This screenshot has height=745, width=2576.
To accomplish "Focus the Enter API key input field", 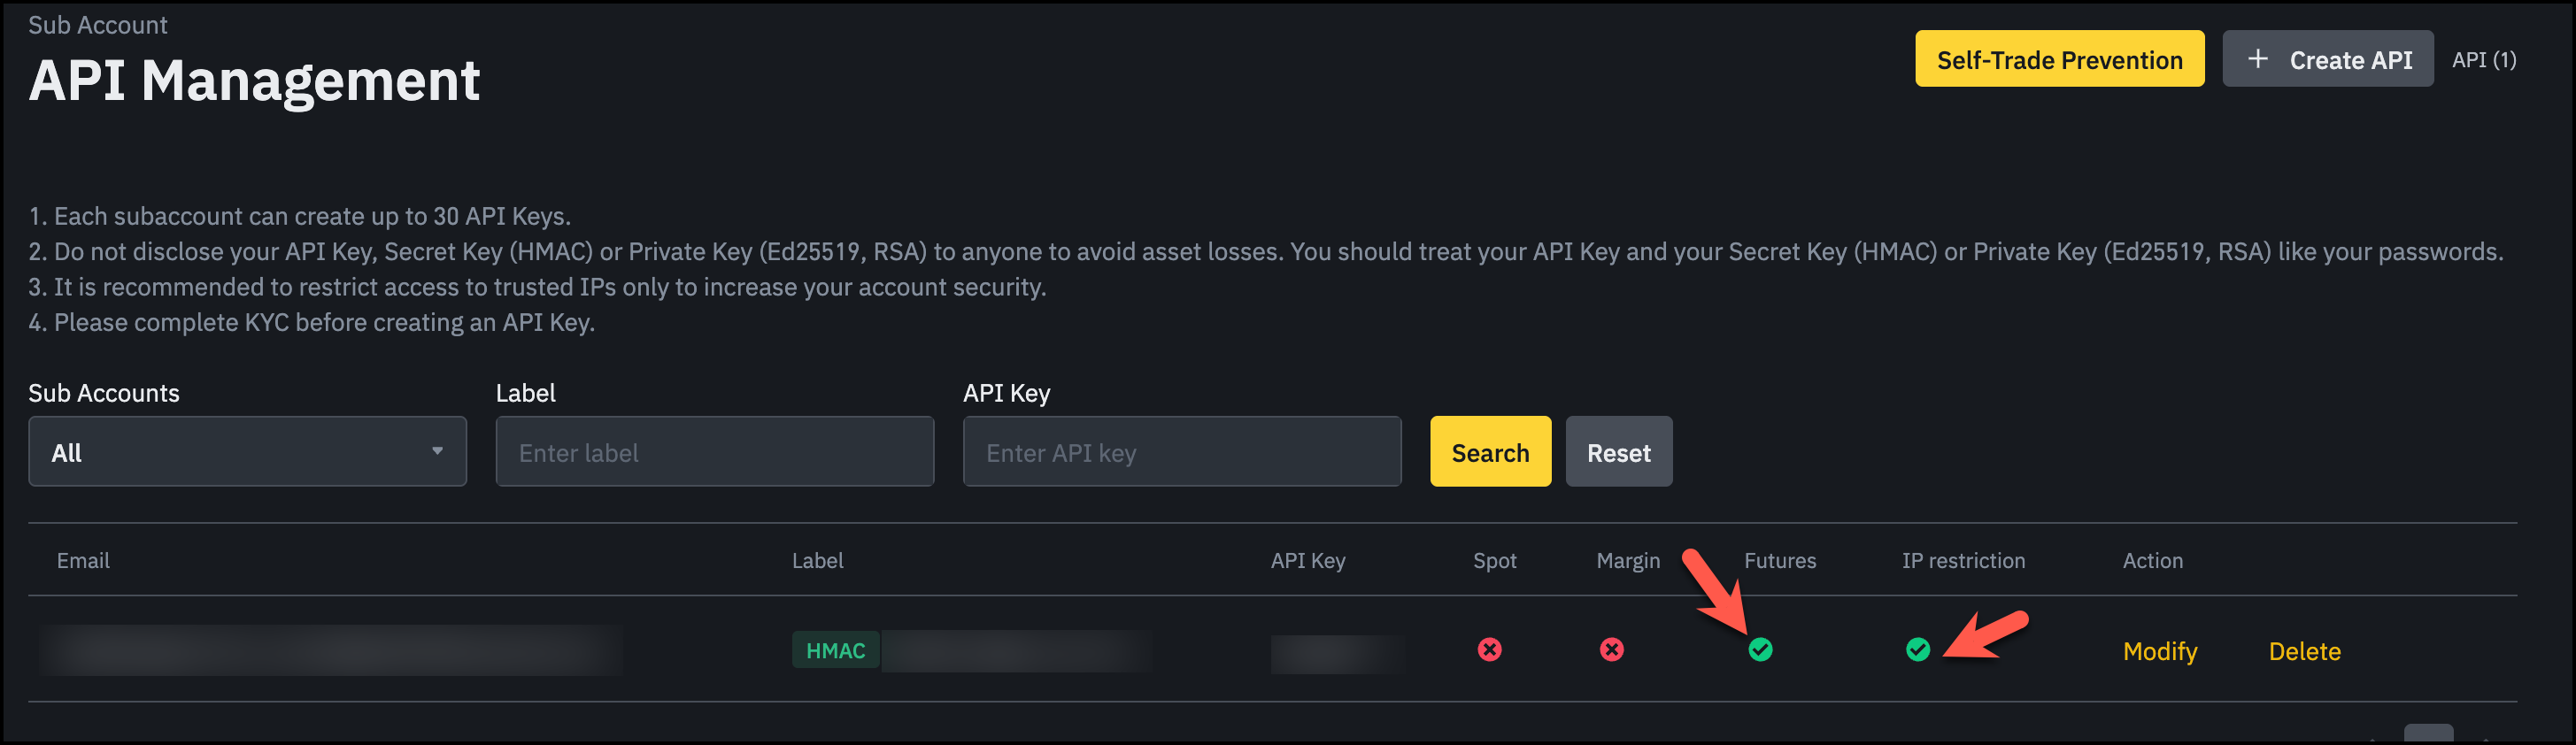I will click(1181, 452).
